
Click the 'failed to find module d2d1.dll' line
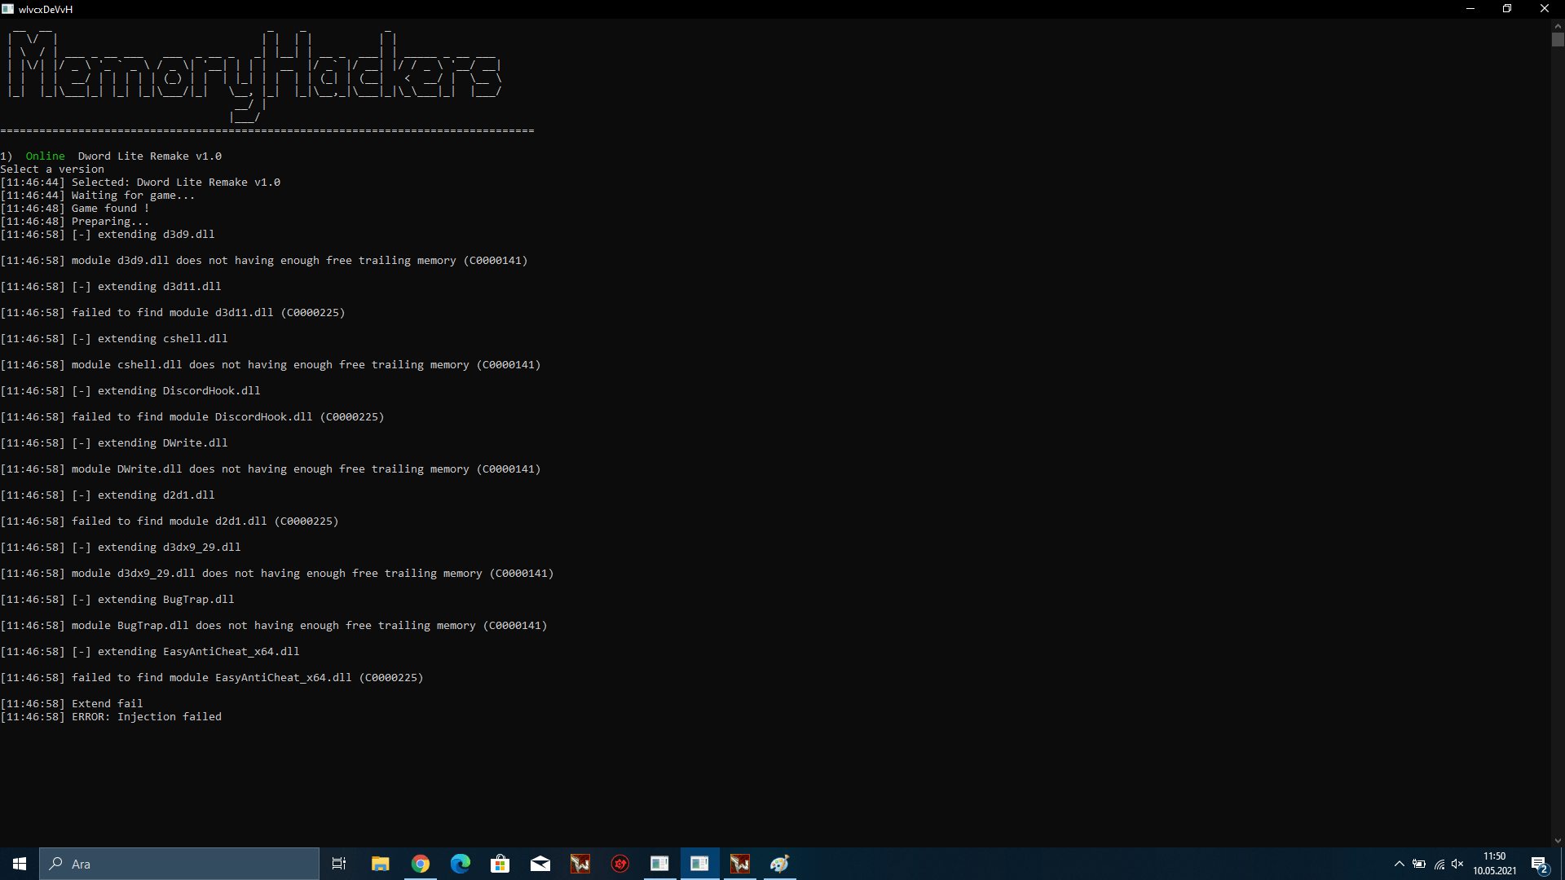tap(170, 521)
